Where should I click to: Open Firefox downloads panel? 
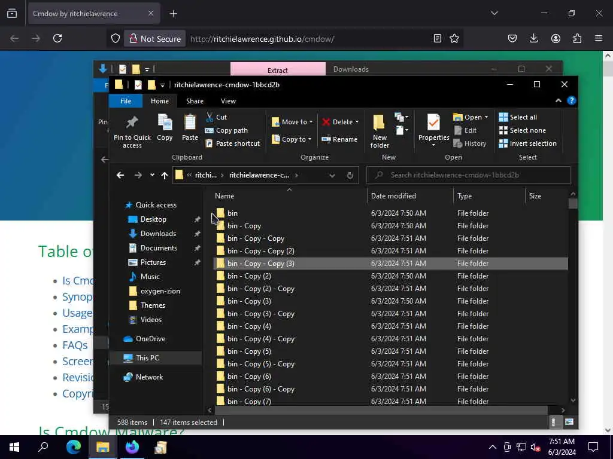tap(533, 38)
